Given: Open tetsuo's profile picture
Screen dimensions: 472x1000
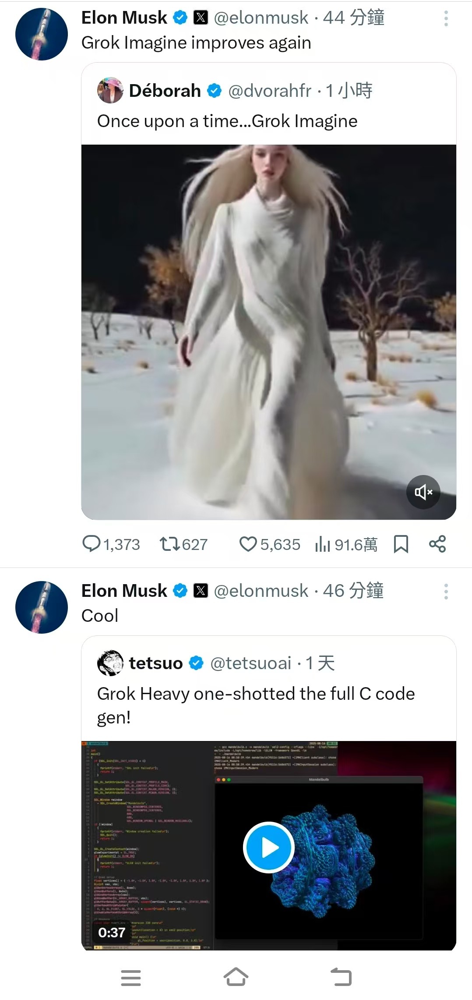Looking at the screenshot, I should pos(110,663).
